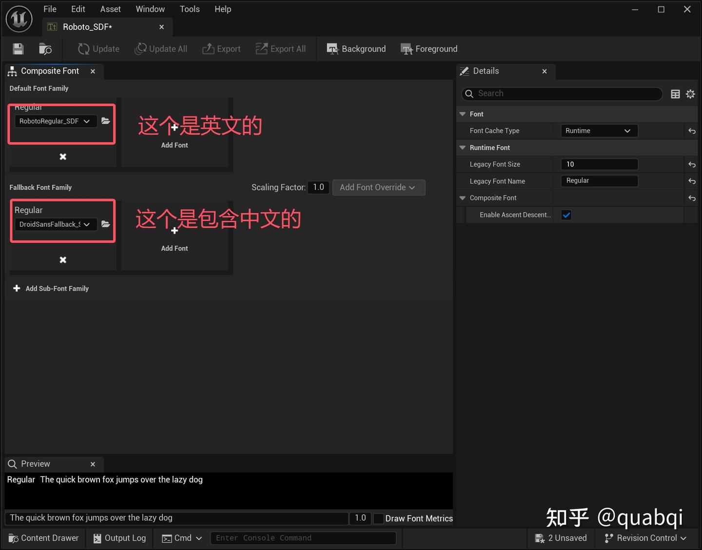Save the Roboto_SDF font asset
Screen dimensions: 702x550
18,49
